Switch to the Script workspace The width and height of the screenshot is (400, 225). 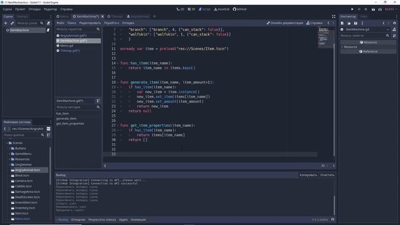point(204,9)
